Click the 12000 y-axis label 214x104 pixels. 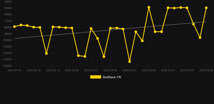pyautogui.click(x=8, y=53)
